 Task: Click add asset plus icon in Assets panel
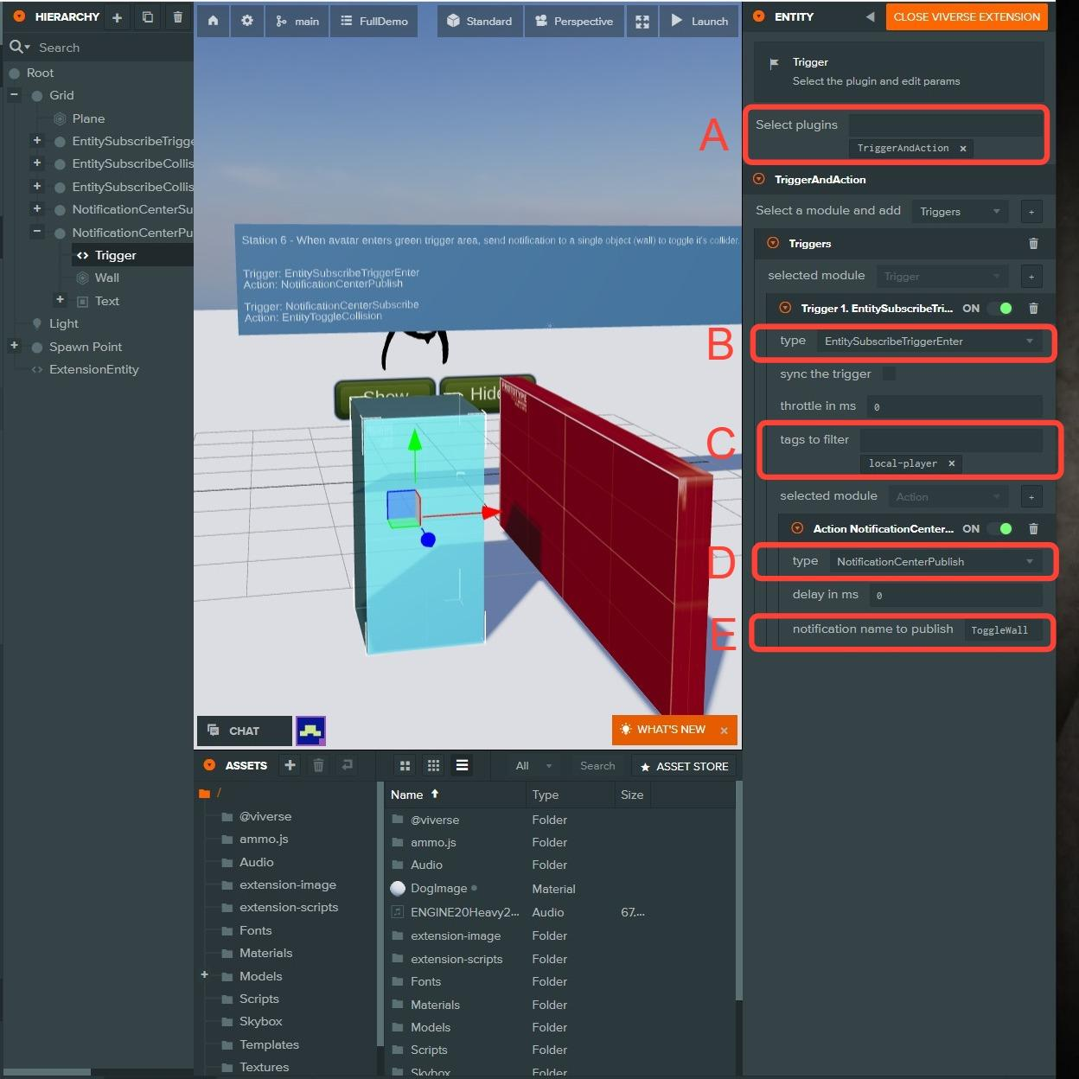(x=290, y=765)
